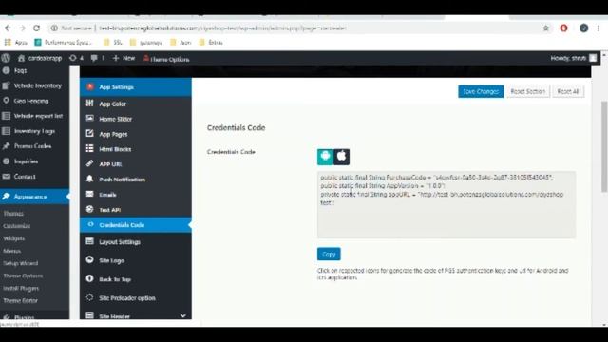Viewport: 608px width, 342px height.
Task: Open Themes under Appearance
Action: [x=13, y=213]
